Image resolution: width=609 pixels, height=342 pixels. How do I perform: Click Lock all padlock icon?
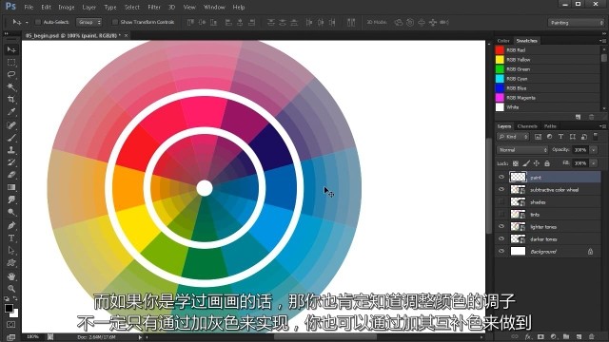pos(547,163)
